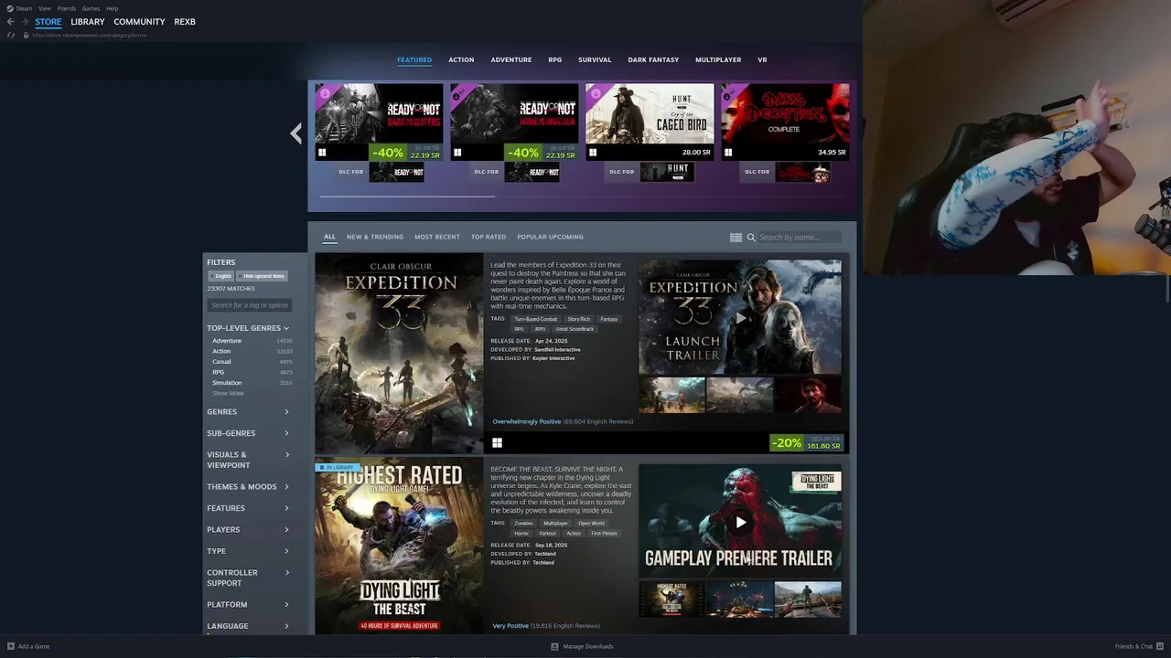The width and height of the screenshot is (1171, 658).
Task: Click the purple DLC badge on Dark Waters card
Action: (x=323, y=92)
